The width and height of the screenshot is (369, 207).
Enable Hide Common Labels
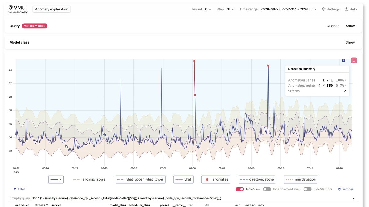[267, 189]
